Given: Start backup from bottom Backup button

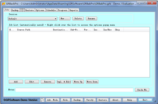Looking at the screenshot, I should tap(77, 100).
